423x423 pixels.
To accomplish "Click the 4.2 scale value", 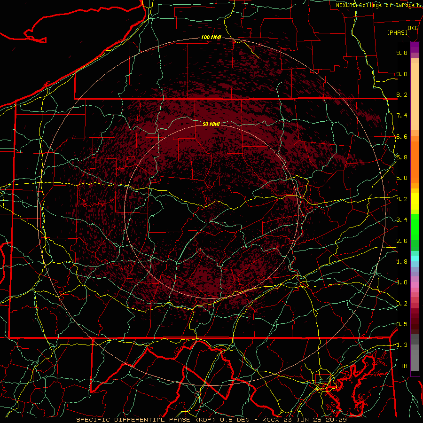I will 402,199.
